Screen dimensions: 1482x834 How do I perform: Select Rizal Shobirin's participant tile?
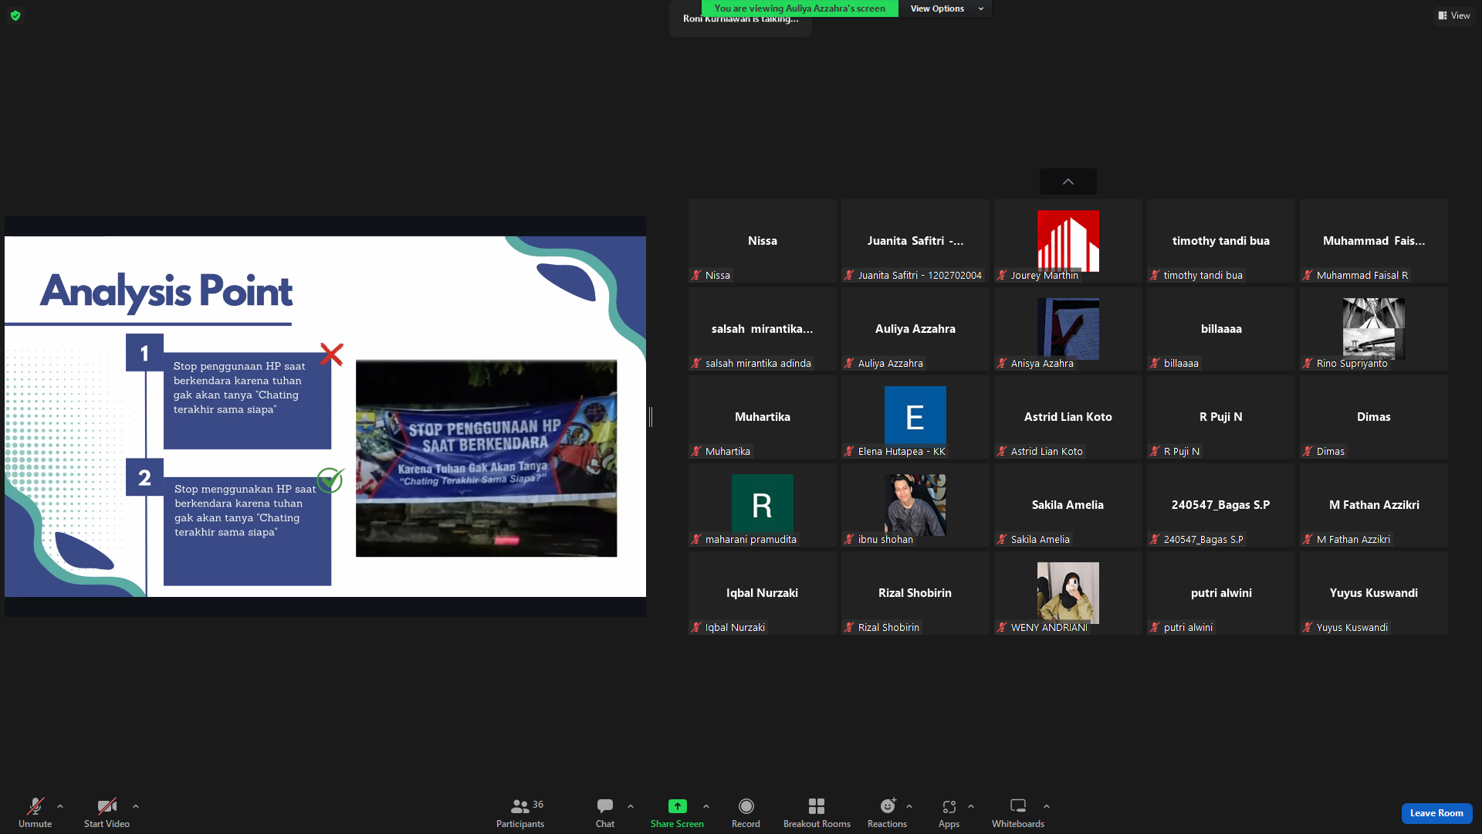(915, 593)
